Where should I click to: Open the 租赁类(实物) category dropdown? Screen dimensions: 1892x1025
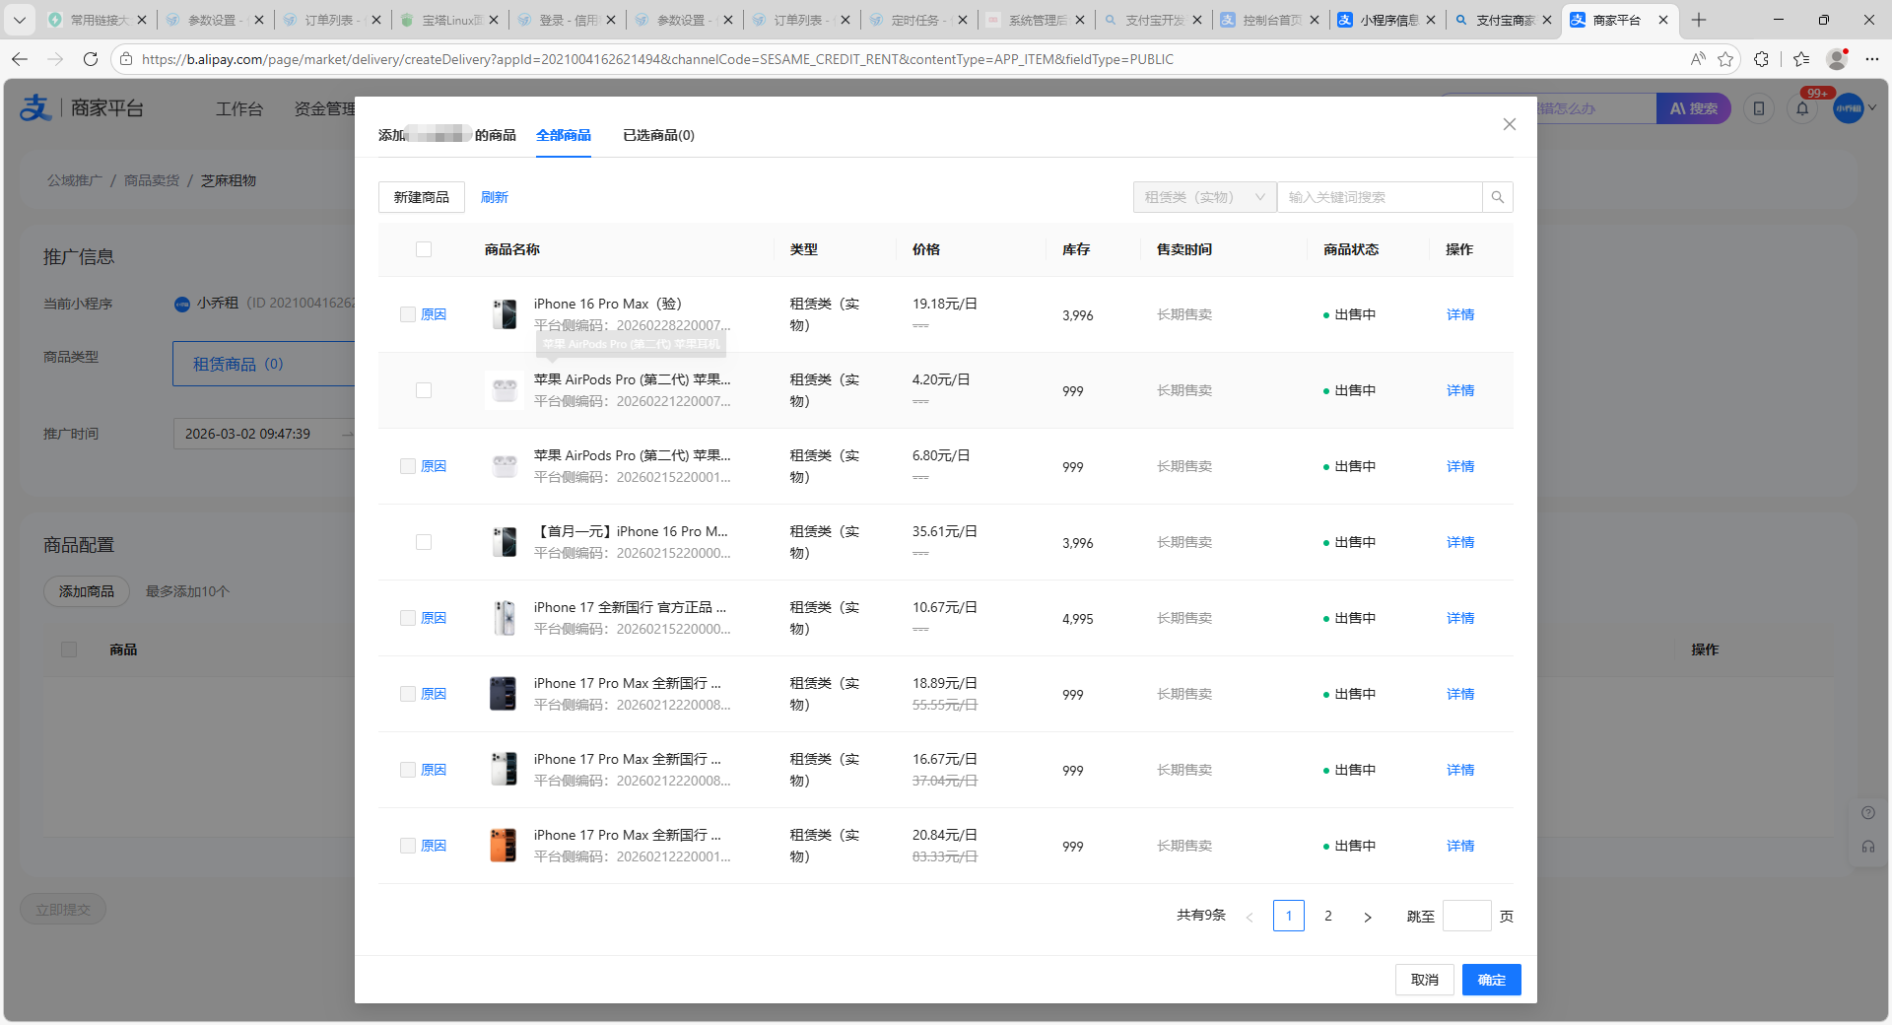[x=1204, y=197]
